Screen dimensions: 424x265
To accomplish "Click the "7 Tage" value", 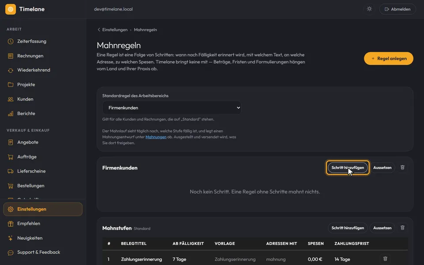I will coord(179,259).
